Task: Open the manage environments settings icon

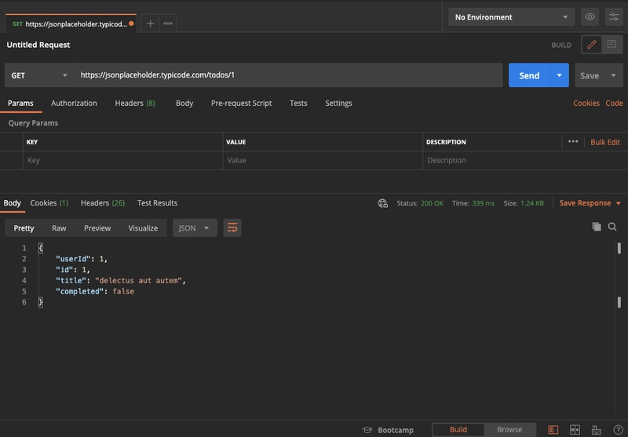Action: click(x=613, y=17)
